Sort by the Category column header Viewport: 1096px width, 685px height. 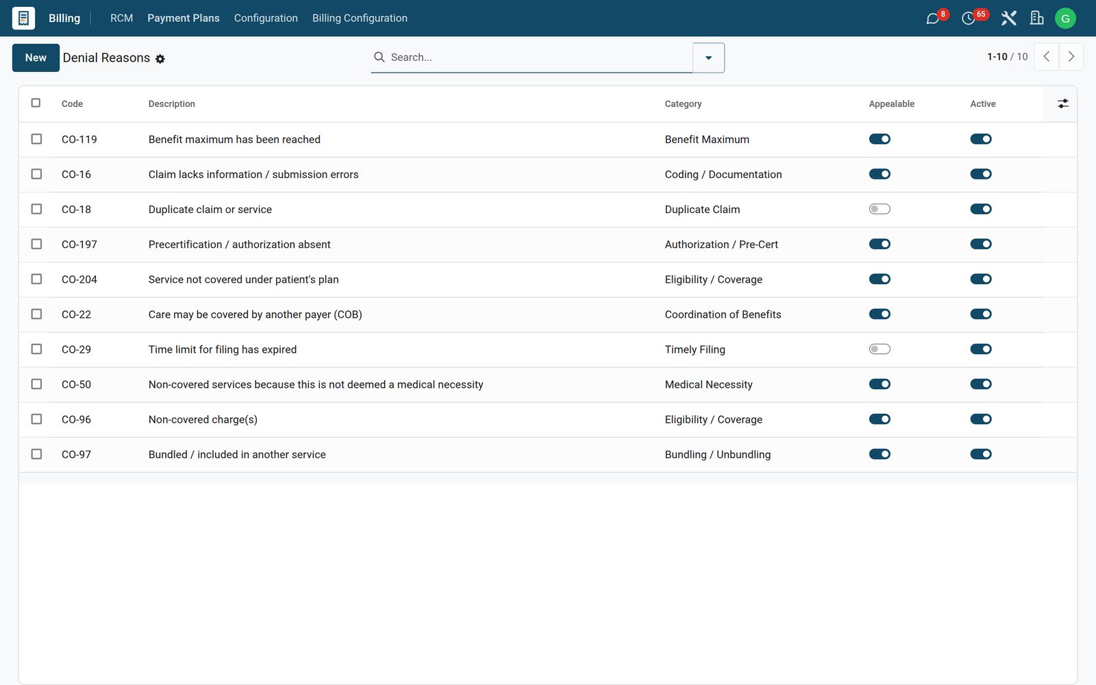point(683,104)
